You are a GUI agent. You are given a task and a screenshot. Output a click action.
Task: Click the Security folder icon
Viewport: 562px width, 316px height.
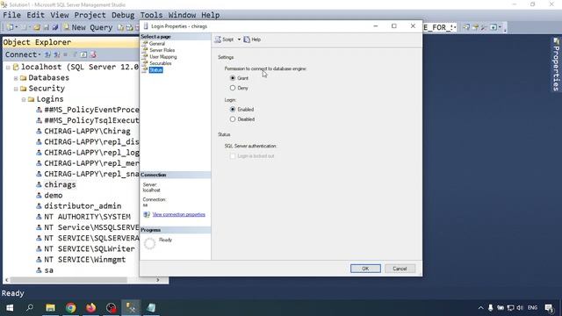point(24,89)
